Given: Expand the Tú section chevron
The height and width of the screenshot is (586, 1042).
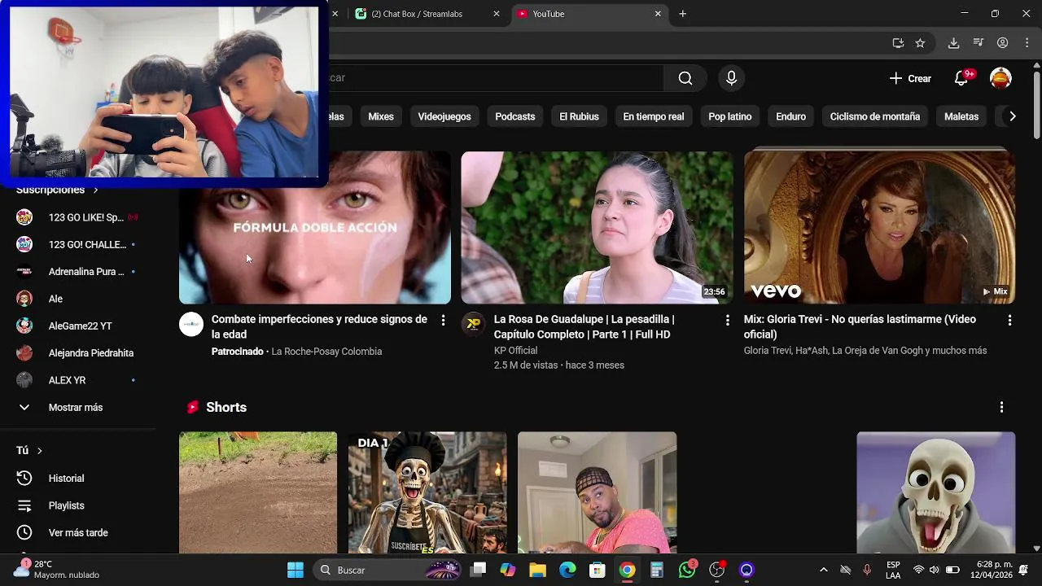Looking at the screenshot, I should pyautogui.click(x=39, y=450).
